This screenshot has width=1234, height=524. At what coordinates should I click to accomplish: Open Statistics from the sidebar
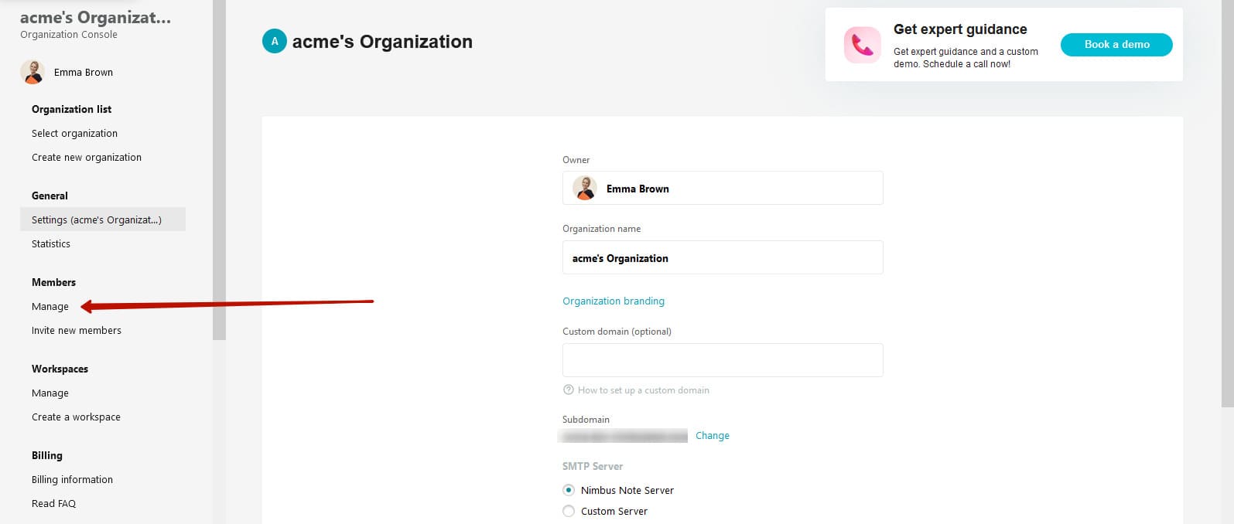point(50,243)
